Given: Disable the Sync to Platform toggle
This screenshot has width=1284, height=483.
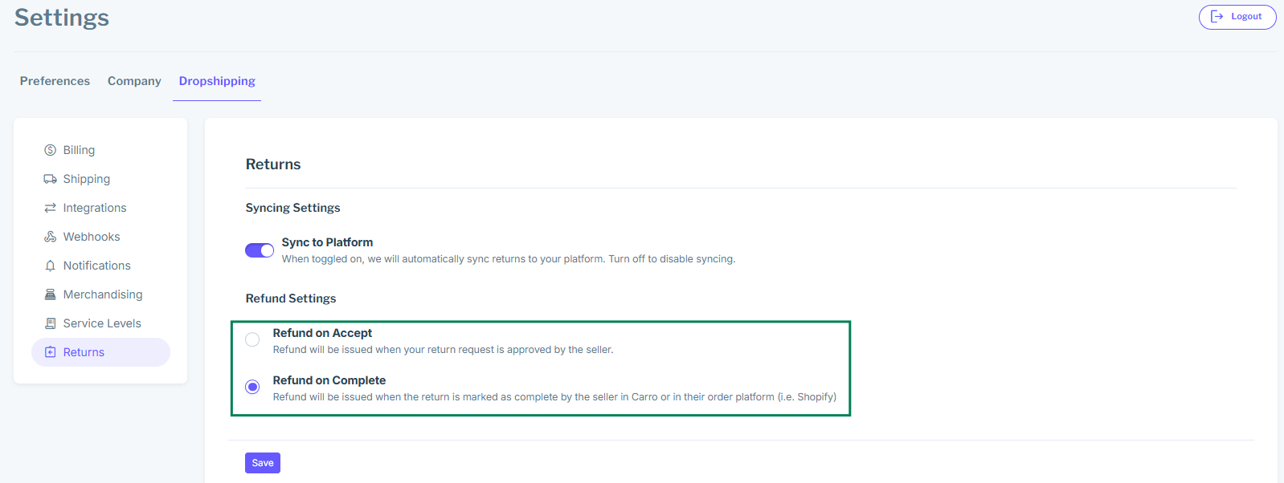Looking at the screenshot, I should (260, 250).
